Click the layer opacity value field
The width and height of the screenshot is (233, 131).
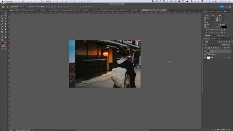pyautogui.click(x=229, y=45)
